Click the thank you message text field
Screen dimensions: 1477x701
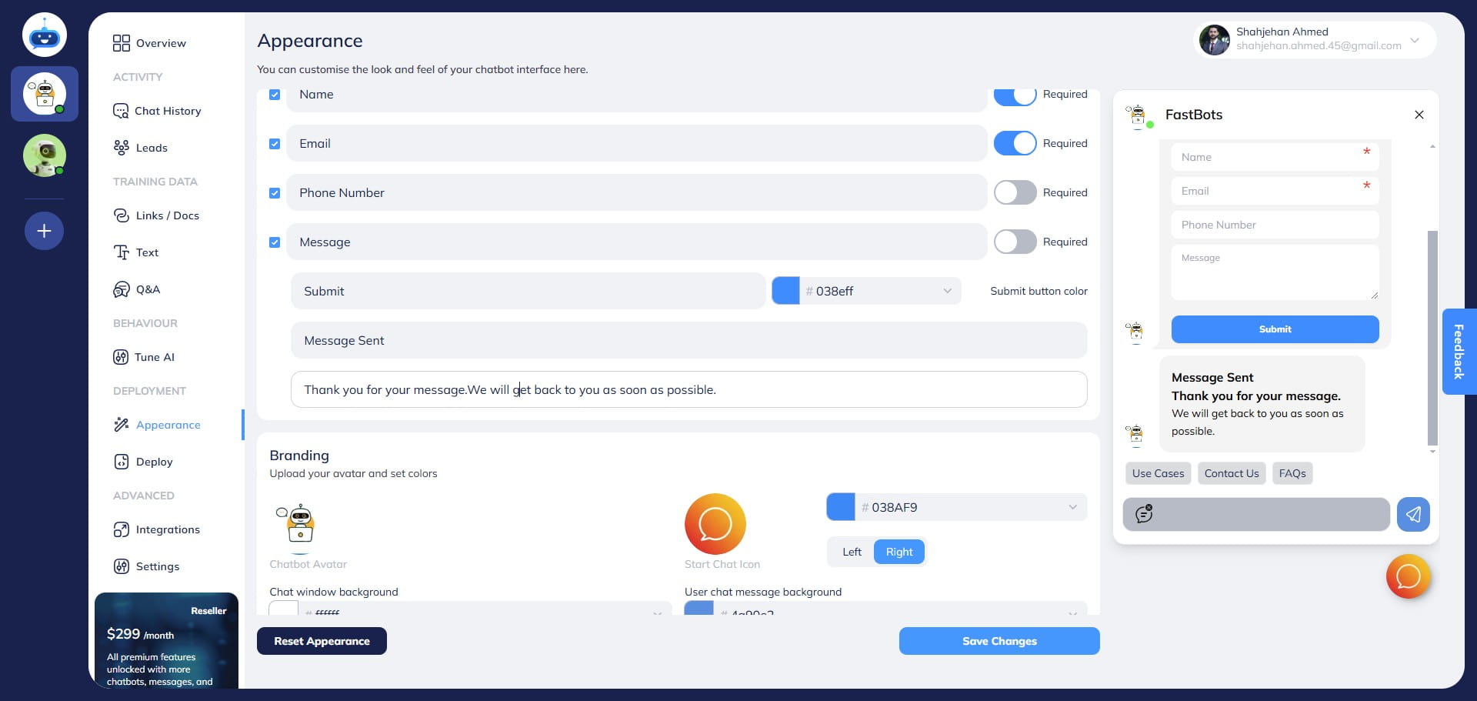(688, 389)
